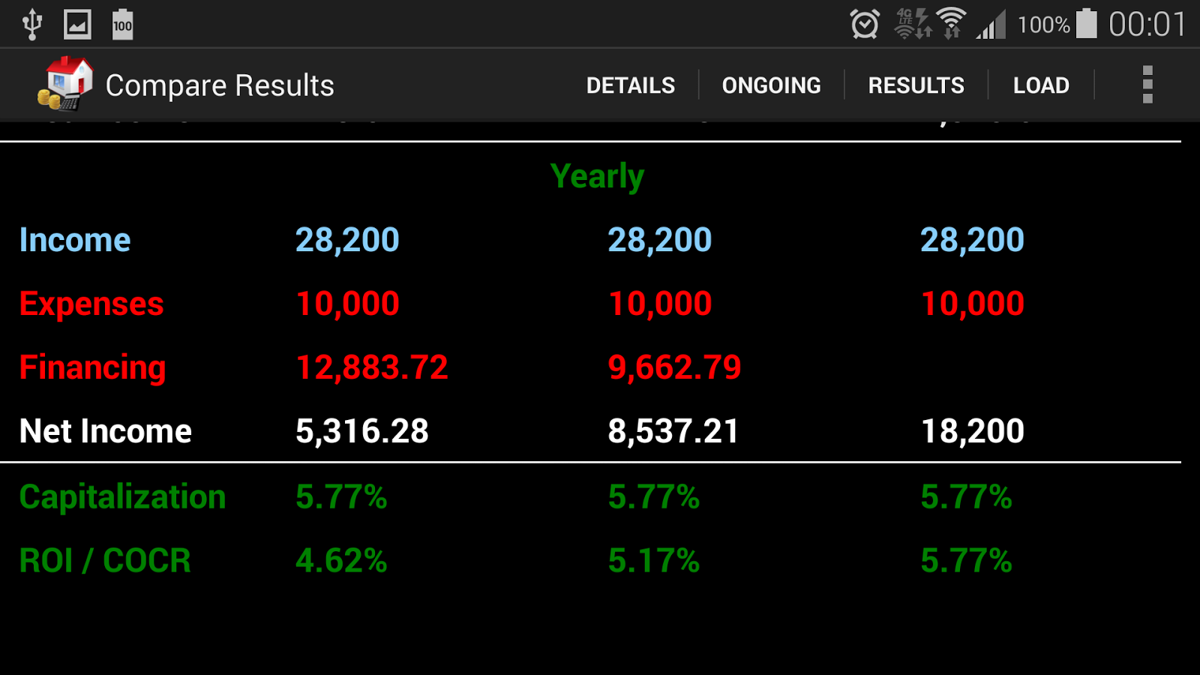Open the DETAILS action

(x=631, y=85)
